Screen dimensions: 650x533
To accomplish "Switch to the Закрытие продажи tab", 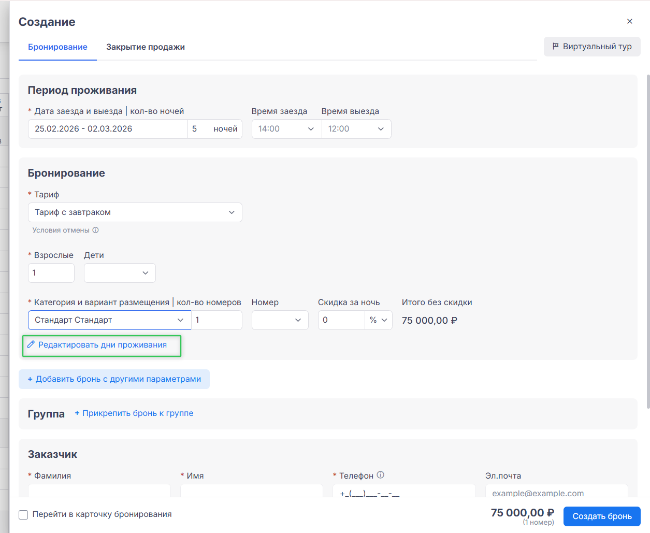I will (145, 47).
